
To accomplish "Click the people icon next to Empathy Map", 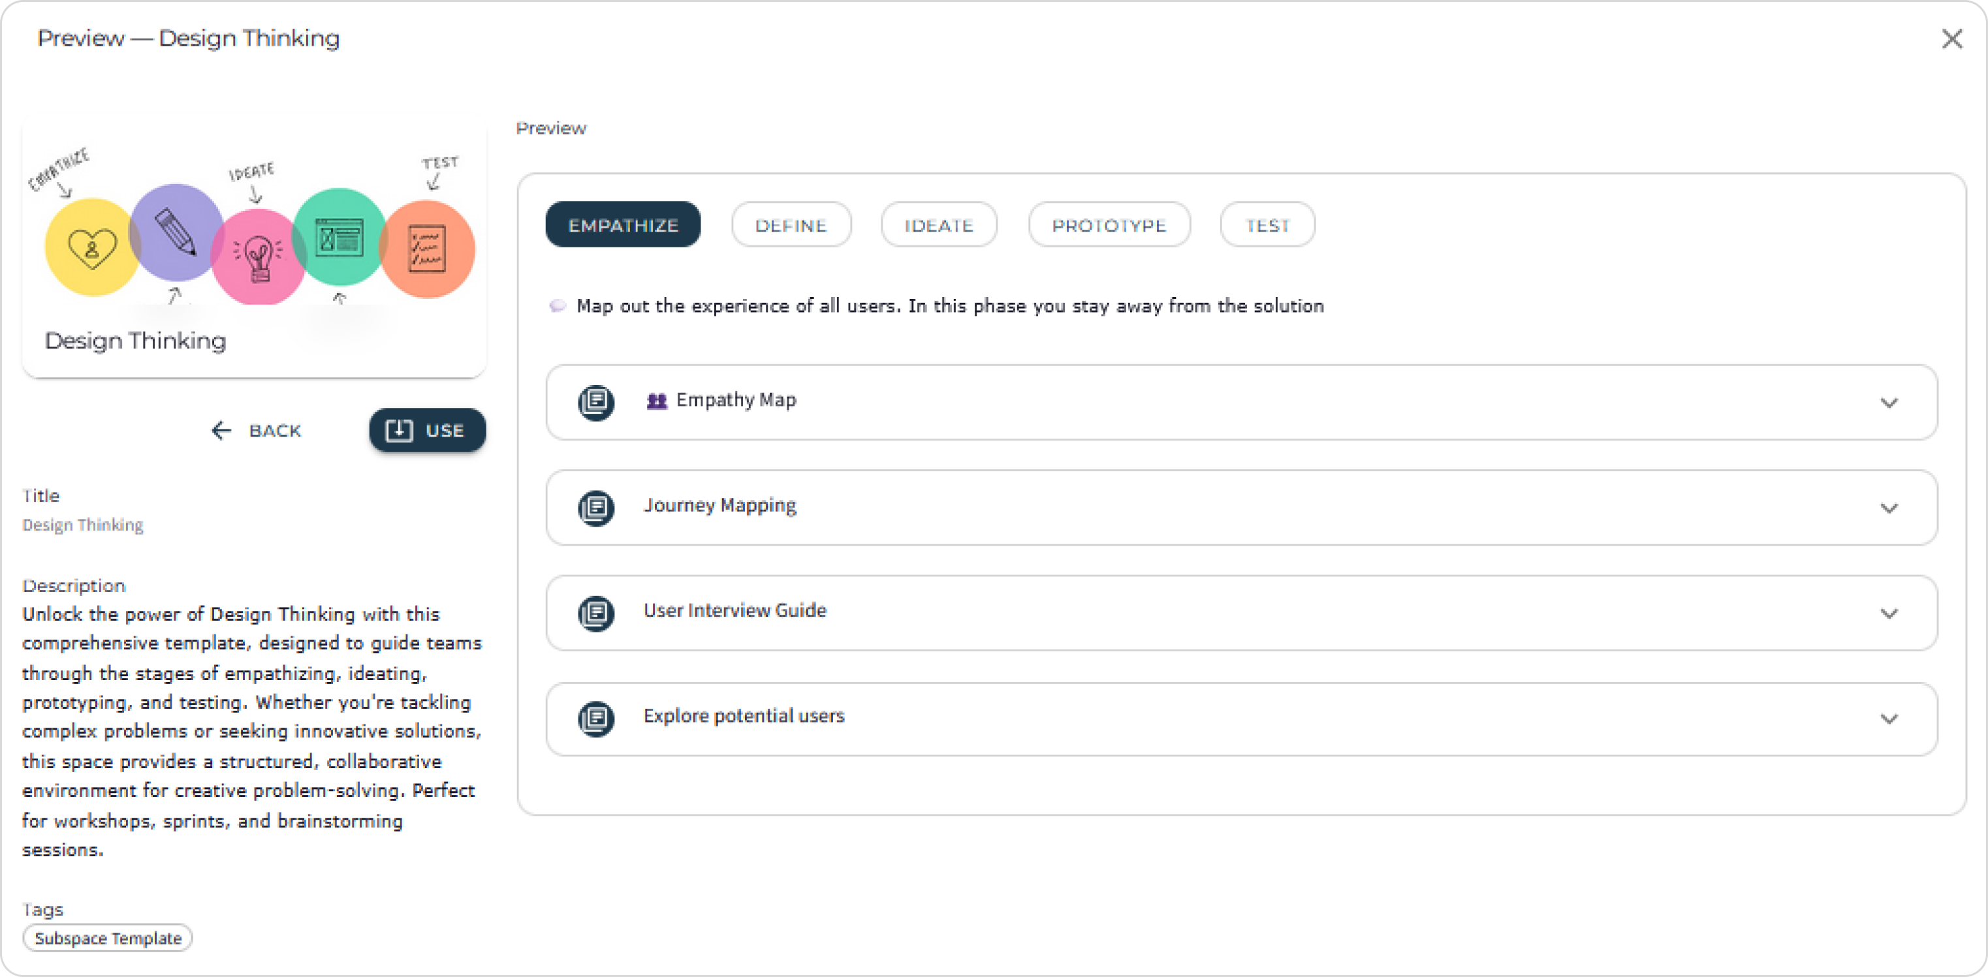I will click(657, 401).
